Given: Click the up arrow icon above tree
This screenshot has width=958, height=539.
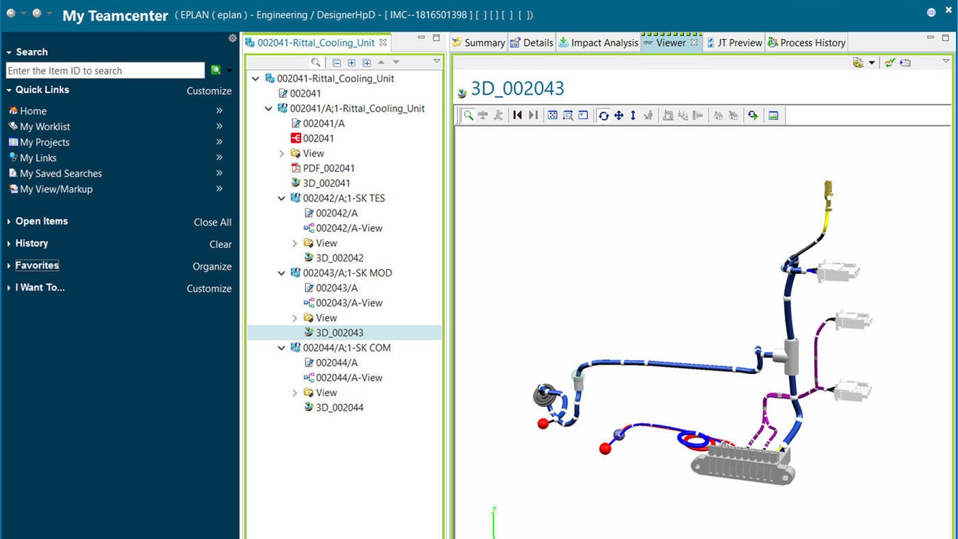Looking at the screenshot, I should (381, 62).
